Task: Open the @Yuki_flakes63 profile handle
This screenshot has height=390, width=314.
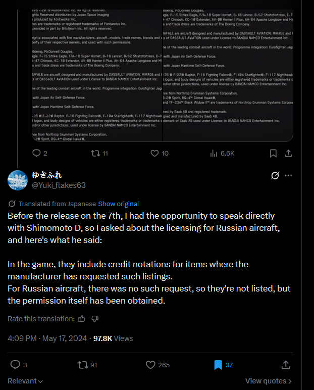Action: click(59, 185)
